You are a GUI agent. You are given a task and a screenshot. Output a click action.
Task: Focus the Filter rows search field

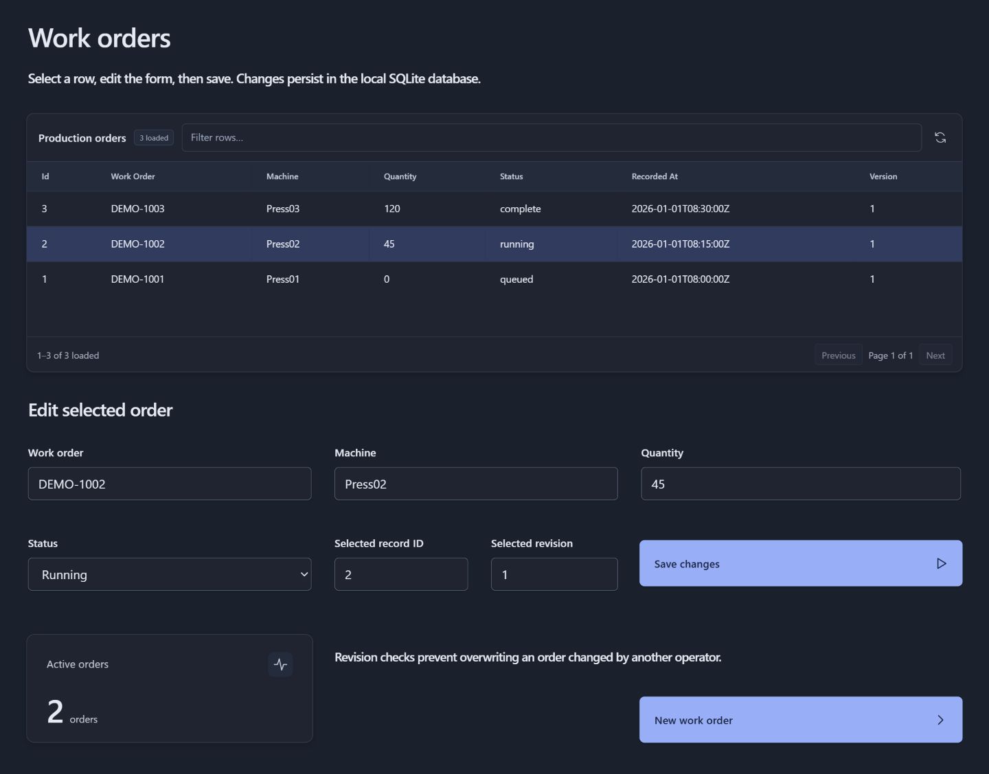click(x=552, y=138)
